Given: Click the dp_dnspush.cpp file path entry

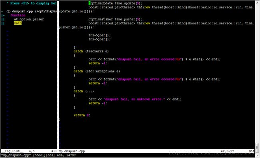Looking at the screenshot, I should (x=32, y=11).
